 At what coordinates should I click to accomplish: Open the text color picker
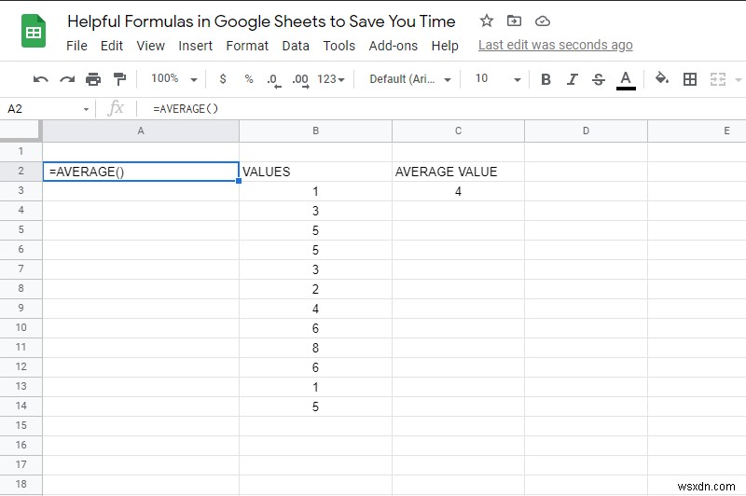pos(626,79)
